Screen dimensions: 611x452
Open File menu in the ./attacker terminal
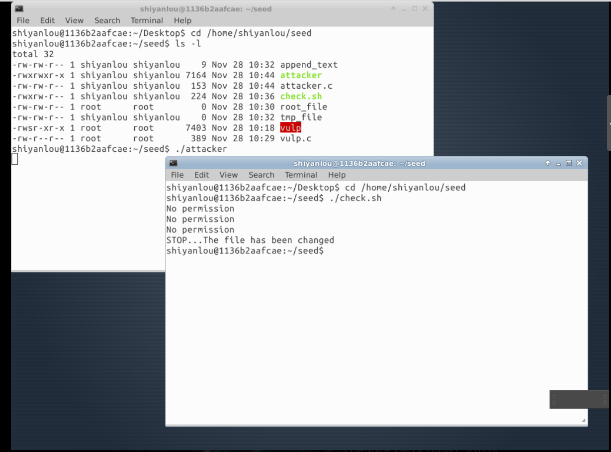[x=23, y=20]
